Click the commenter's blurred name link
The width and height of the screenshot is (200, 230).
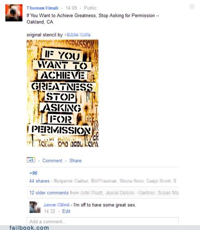56,205
